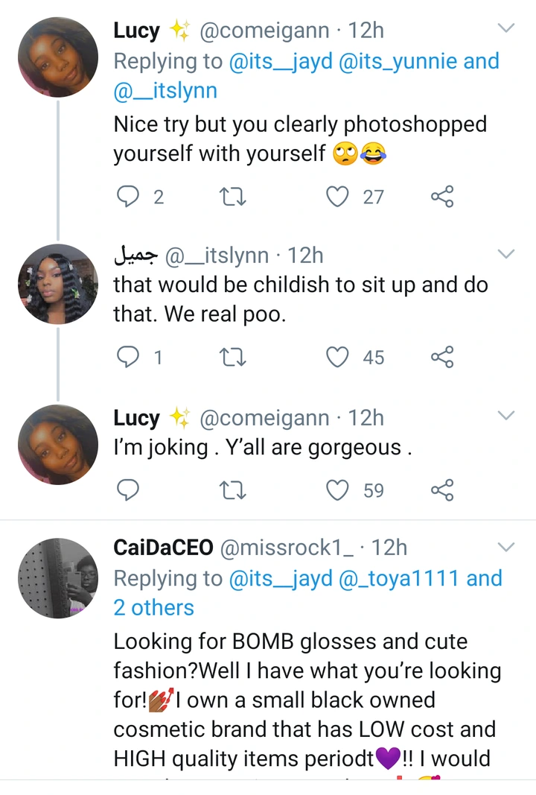Screen dimensions: 536x795
Task: Retweet Lucy's photoshopped tweet
Action: point(234,197)
